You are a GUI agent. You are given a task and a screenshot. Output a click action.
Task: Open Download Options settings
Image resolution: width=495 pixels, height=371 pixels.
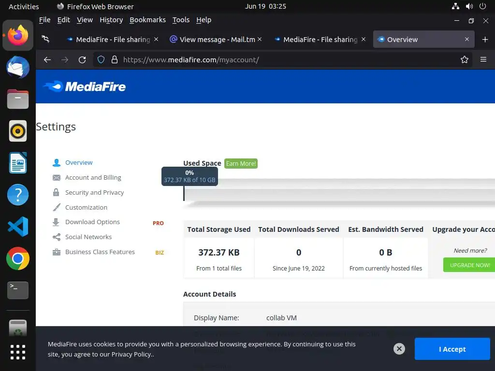click(x=92, y=222)
